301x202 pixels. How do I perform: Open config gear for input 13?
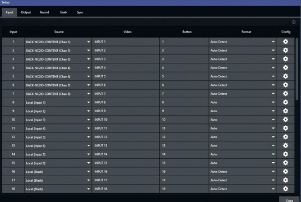pos(285,145)
